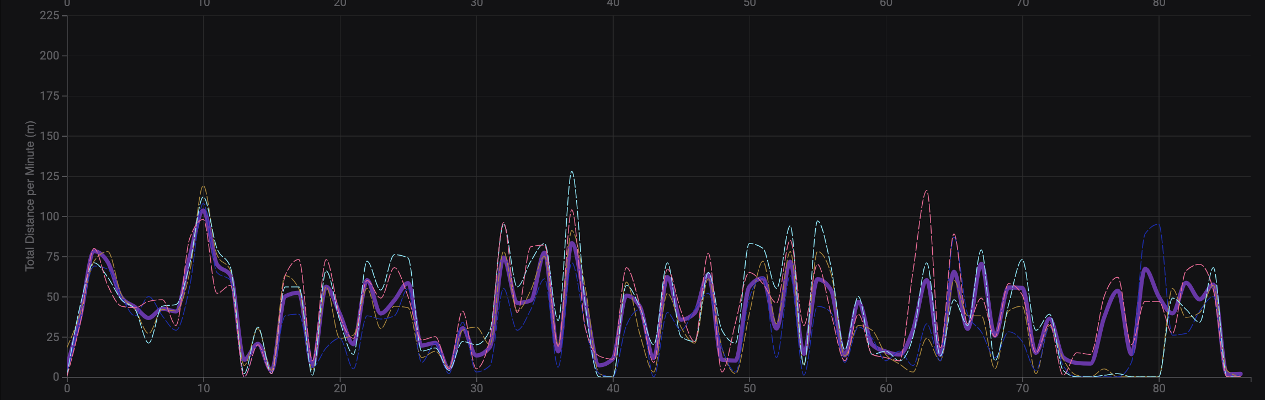
Task: Click the top x-axis label 50
Action: (749, 4)
